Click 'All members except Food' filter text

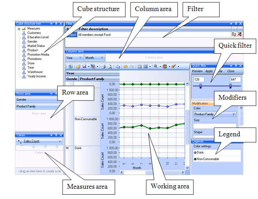coord(94,35)
